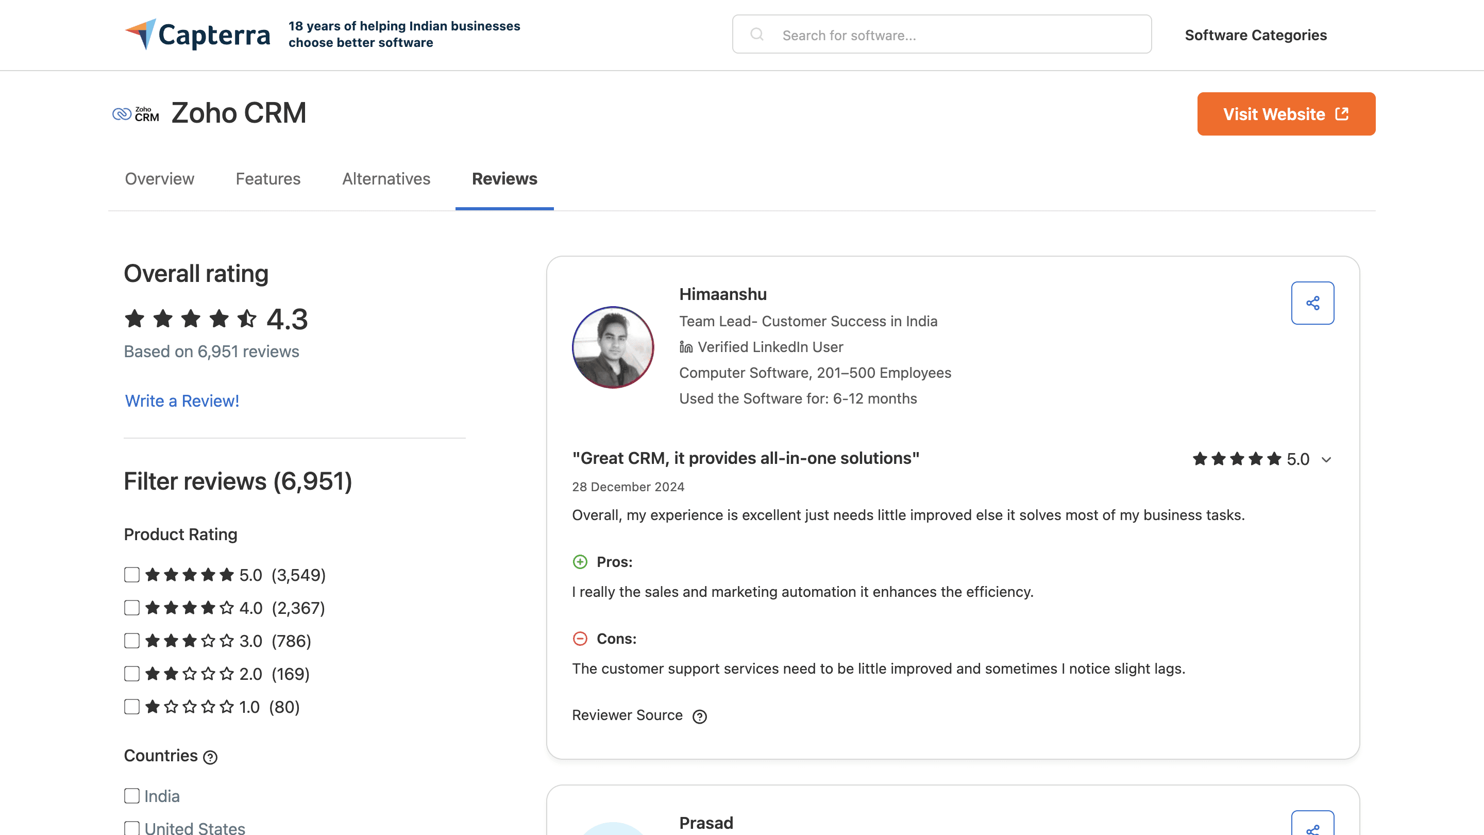Switch to the Alternatives tab
This screenshot has width=1484, height=835.
tap(386, 179)
